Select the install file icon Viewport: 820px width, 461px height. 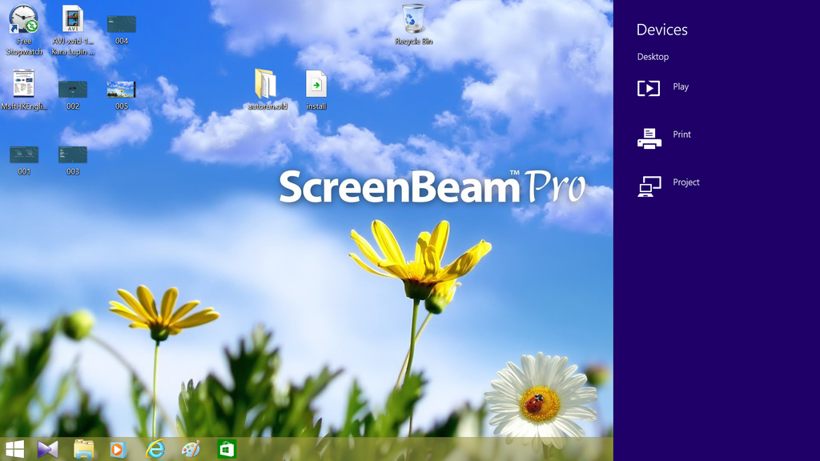click(x=316, y=90)
